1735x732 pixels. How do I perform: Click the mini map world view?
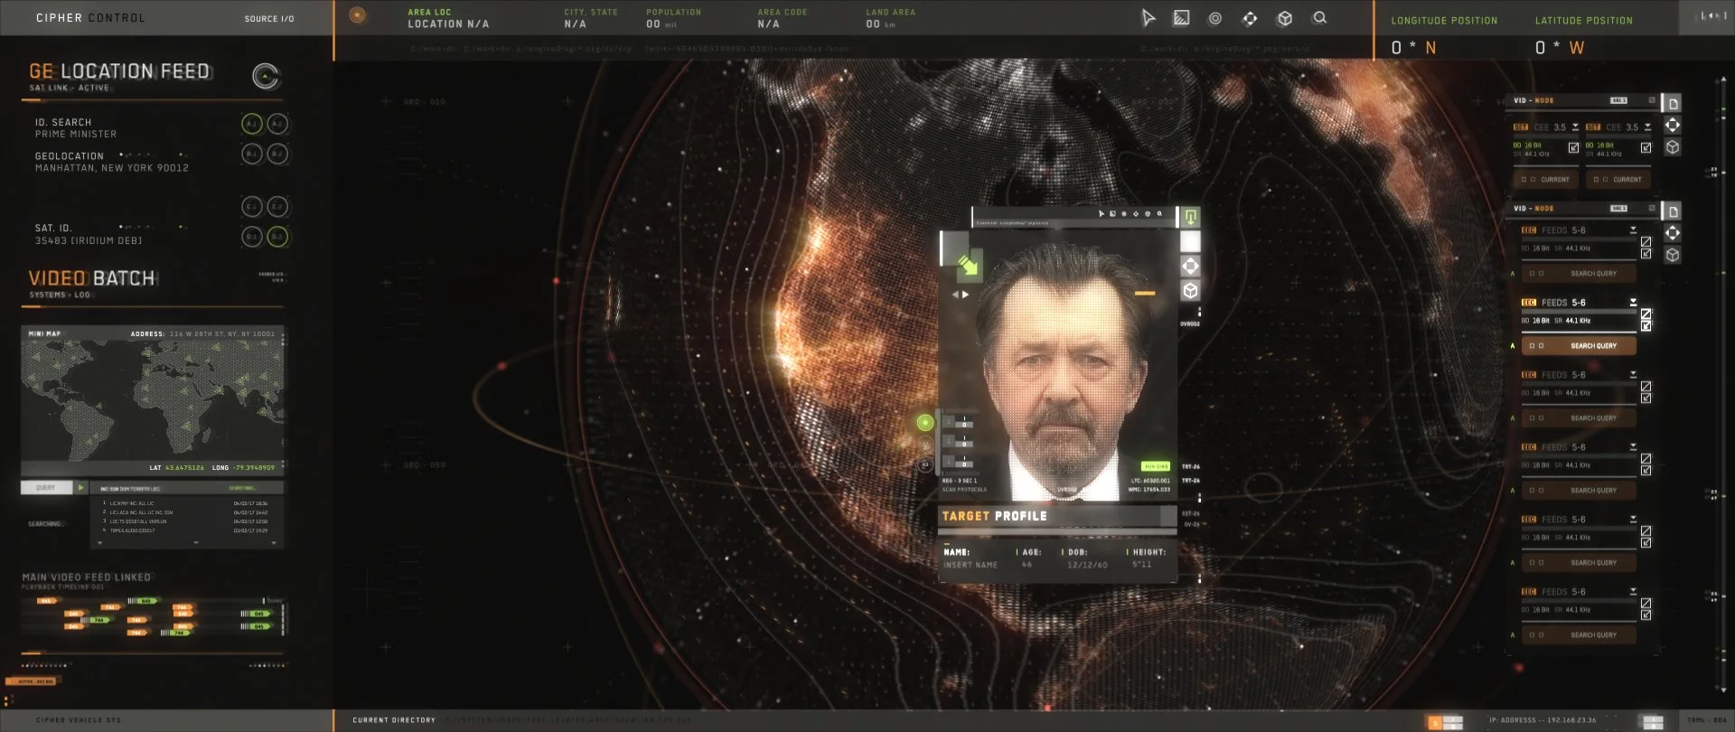[152, 400]
